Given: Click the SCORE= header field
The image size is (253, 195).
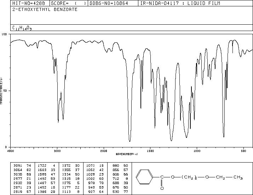Looking at the screenshot, I should pyautogui.click(x=69, y=3).
